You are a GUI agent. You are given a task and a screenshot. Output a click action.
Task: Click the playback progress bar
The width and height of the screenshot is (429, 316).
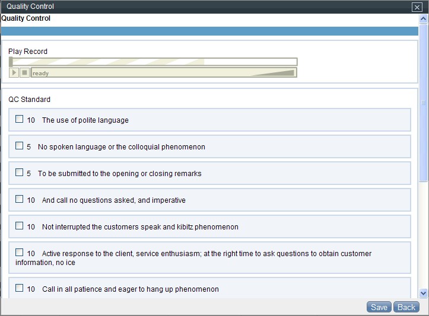(153, 62)
